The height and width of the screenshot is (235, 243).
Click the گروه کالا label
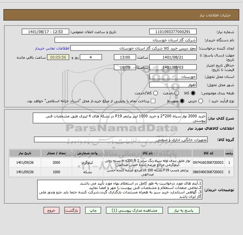point(226,140)
